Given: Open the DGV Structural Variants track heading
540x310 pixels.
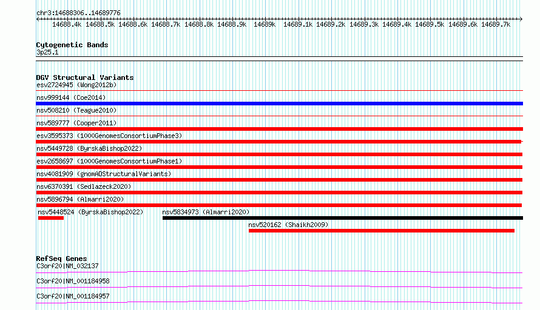Looking at the screenshot, I should point(85,77).
